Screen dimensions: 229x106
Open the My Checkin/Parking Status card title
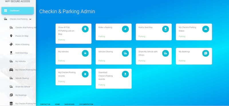click(x=187, y=29)
